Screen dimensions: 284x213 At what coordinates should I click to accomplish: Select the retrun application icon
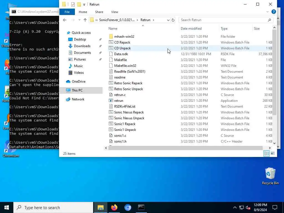[111, 100]
